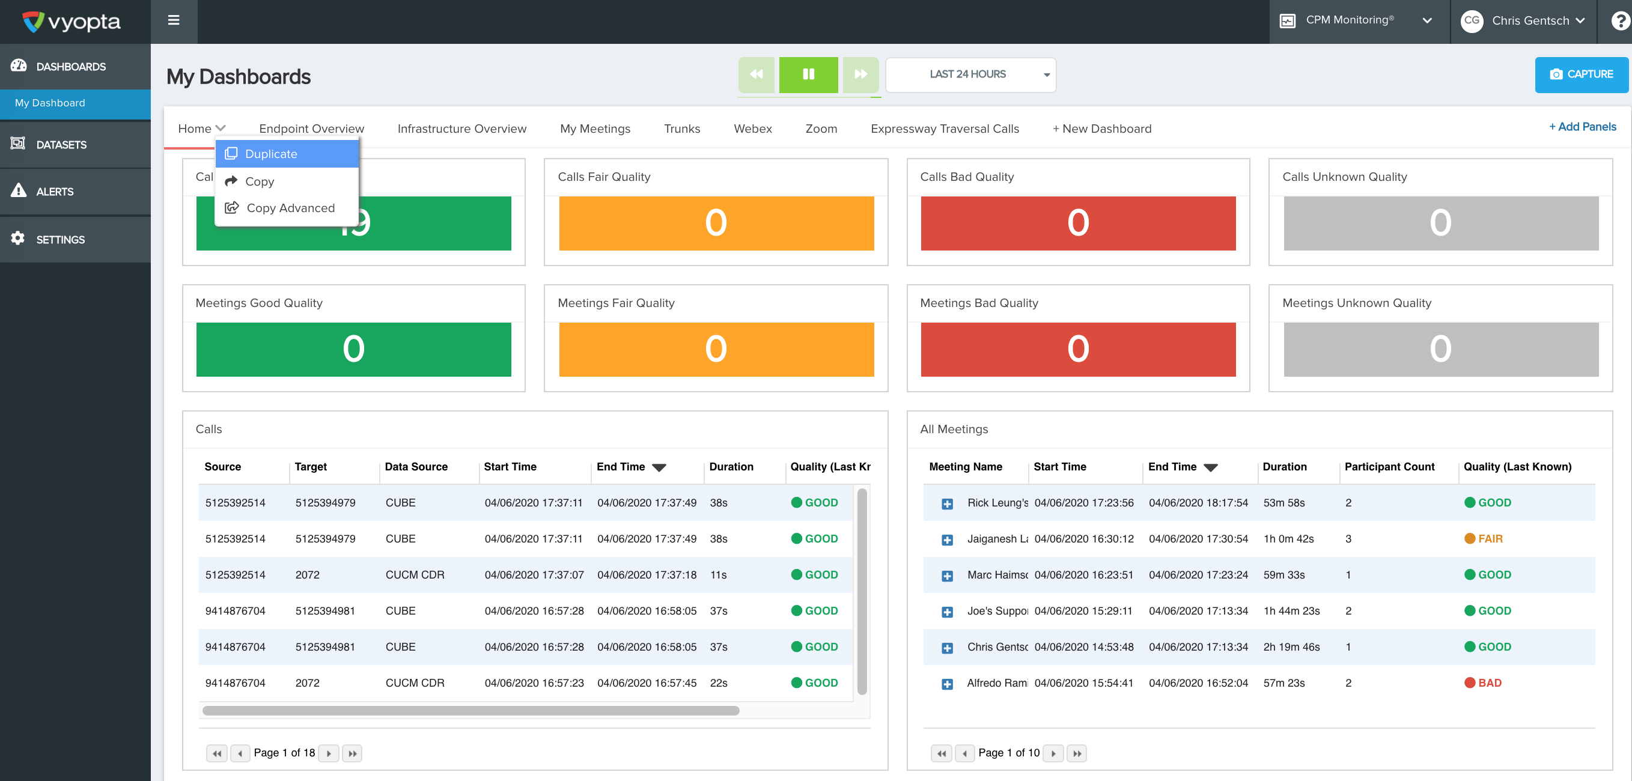Click the Calls table horizontal scrollbar
The image size is (1632, 781).
click(470, 711)
